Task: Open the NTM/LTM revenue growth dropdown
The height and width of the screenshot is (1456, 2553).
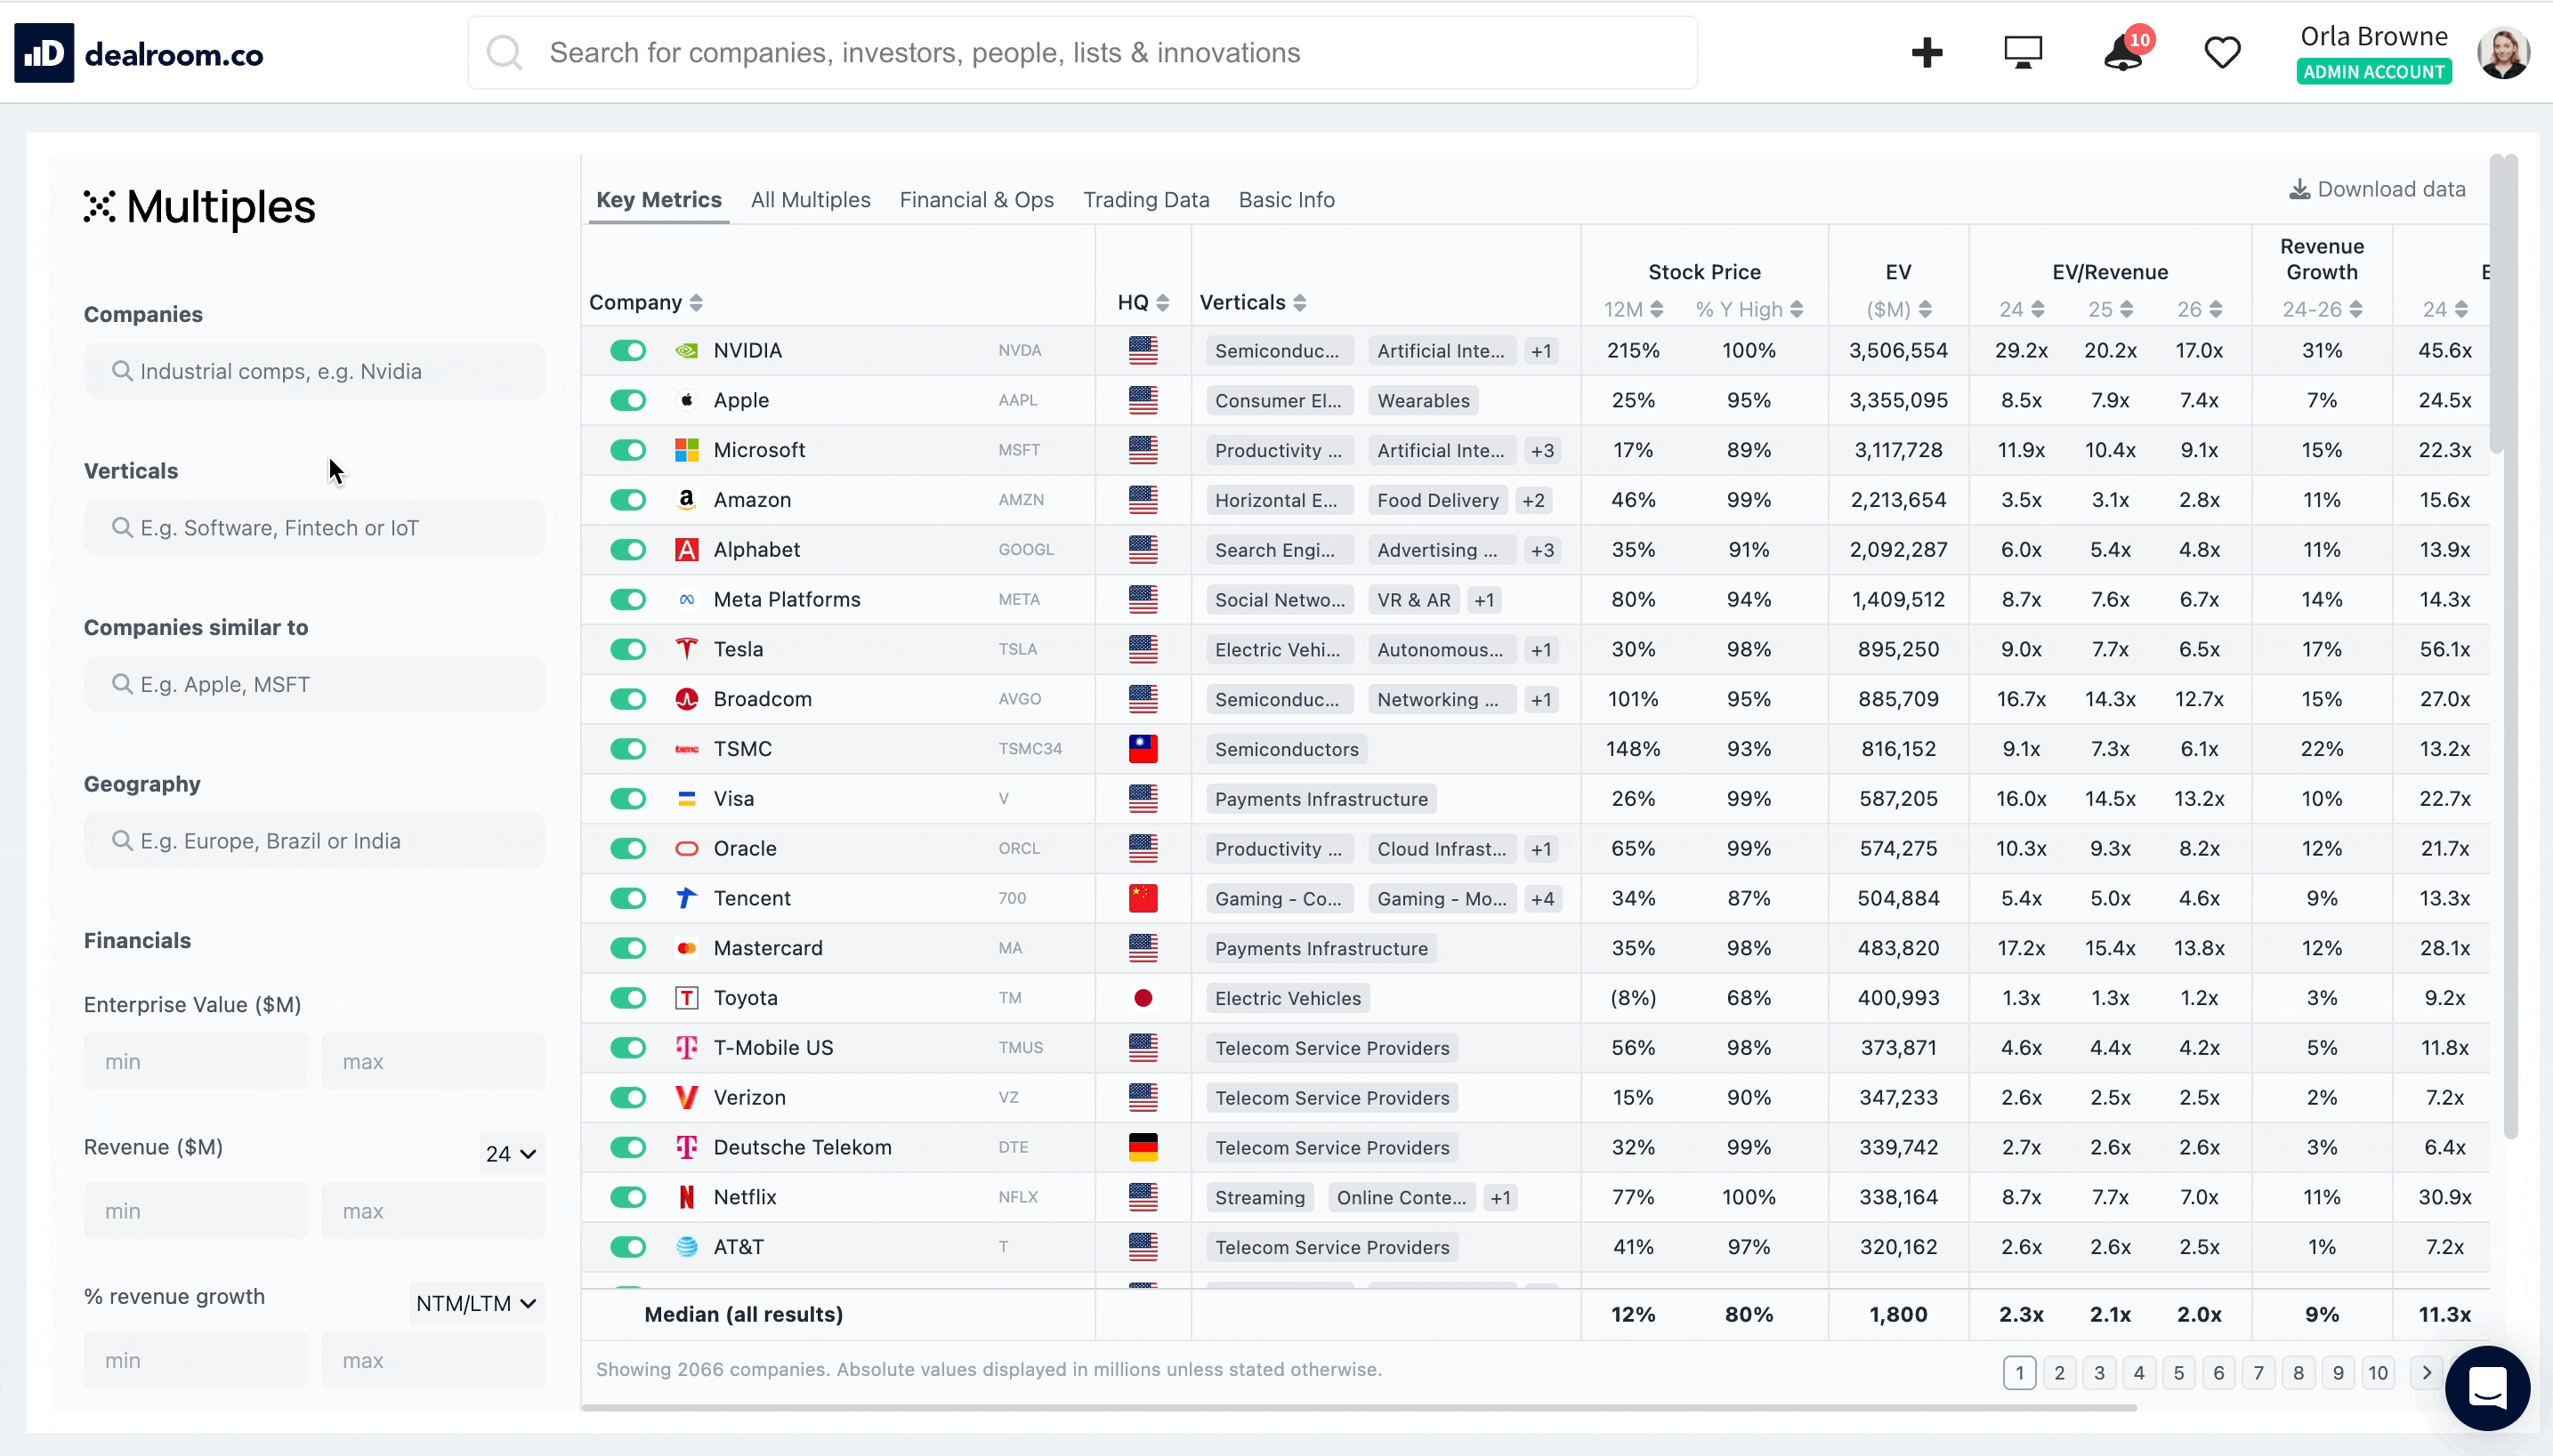Action: tap(476, 1304)
